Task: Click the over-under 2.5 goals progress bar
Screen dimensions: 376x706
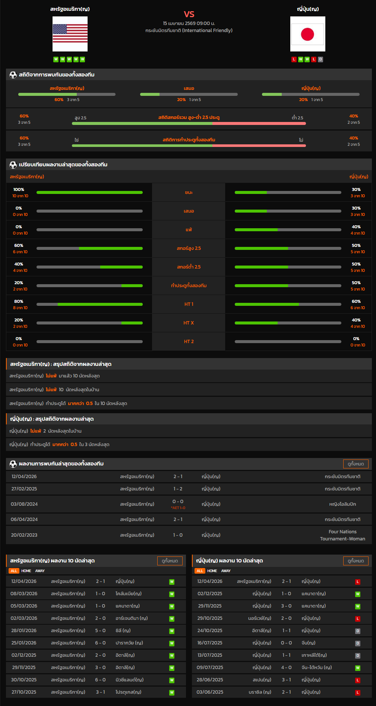Action: click(189, 123)
